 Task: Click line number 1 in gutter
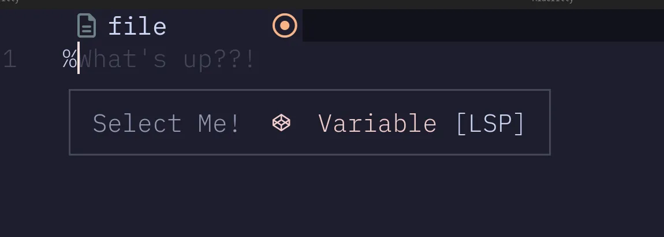10,60
